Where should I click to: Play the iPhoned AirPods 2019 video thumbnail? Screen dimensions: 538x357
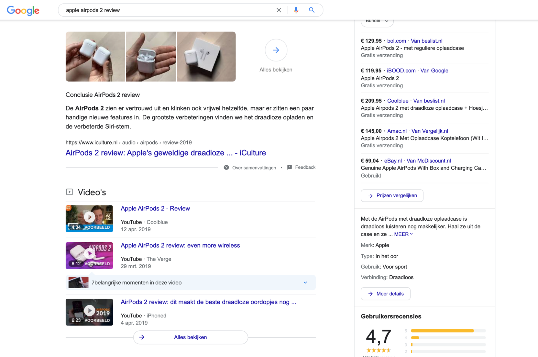coord(89,312)
